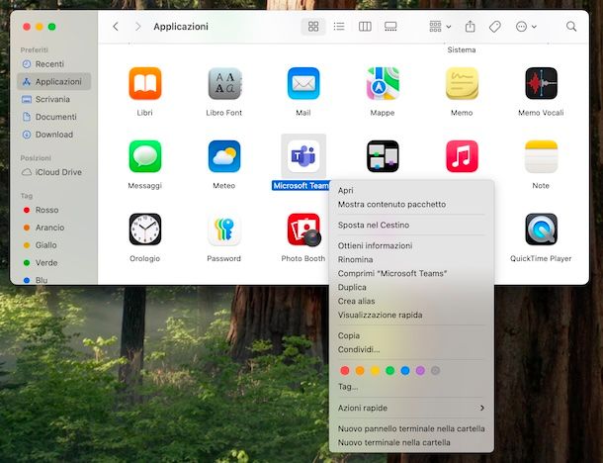Open Download in the sidebar

tap(53, 135)
